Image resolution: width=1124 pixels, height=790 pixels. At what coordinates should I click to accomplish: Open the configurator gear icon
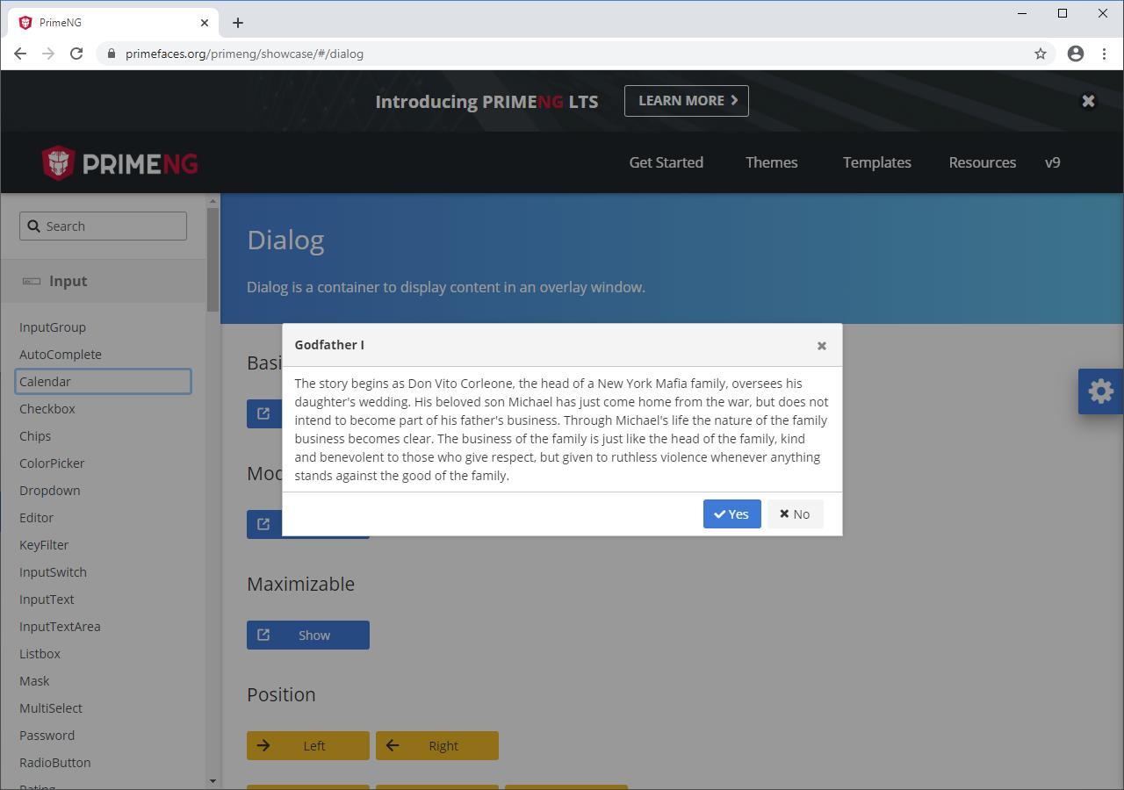[1101, 391]
